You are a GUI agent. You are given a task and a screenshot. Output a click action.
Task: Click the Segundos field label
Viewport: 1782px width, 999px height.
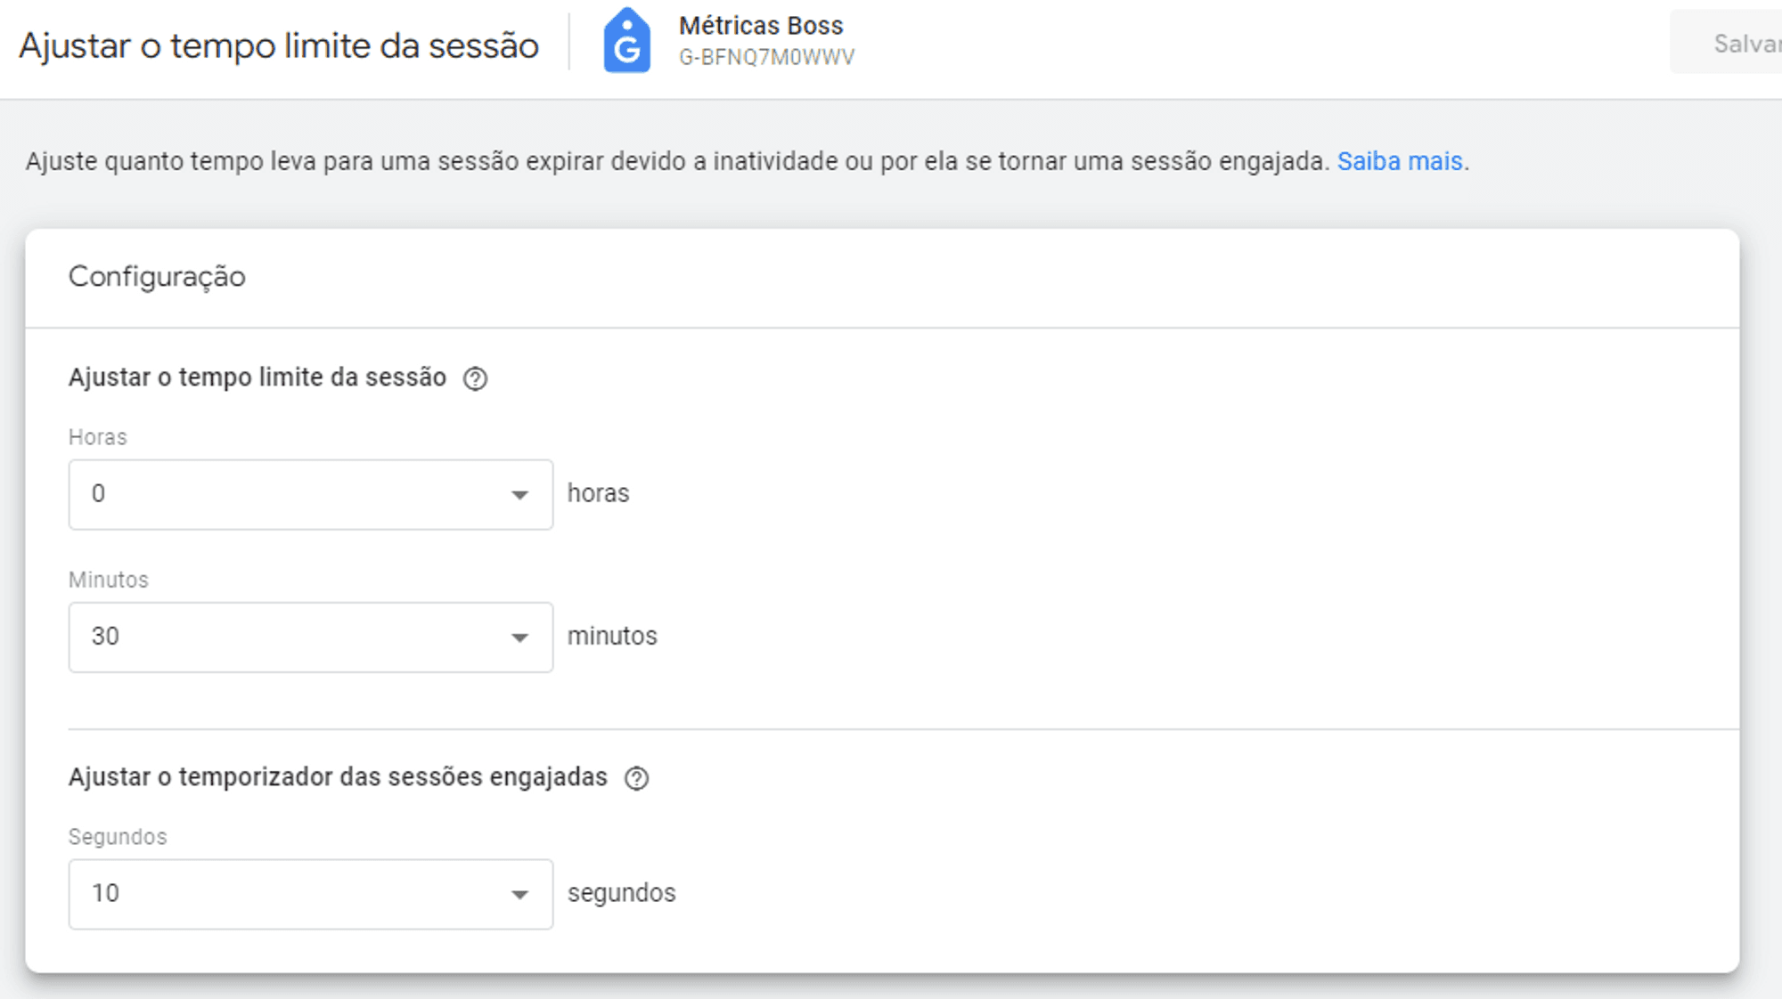click(118, 837)
